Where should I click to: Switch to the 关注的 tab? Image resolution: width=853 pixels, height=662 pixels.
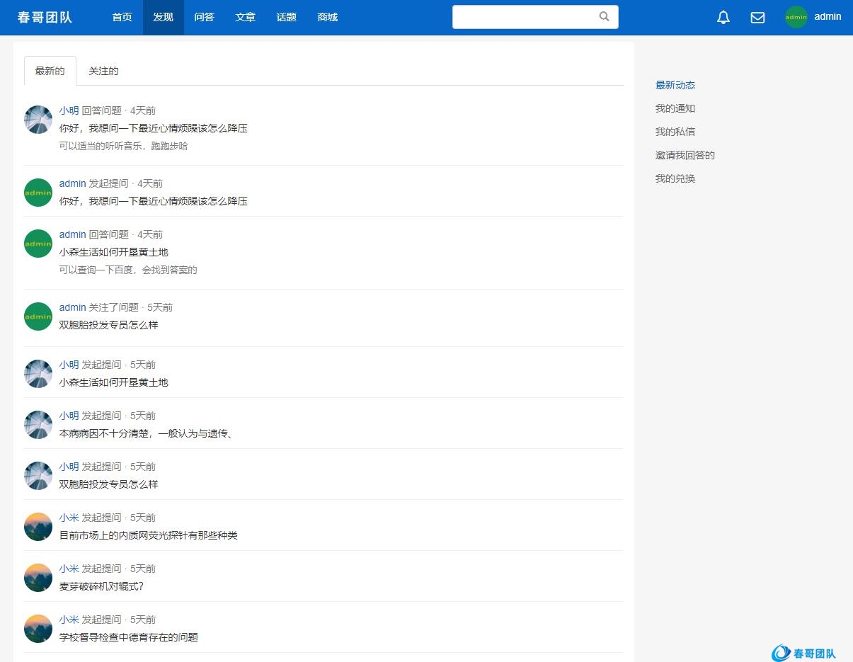coord(103,71)
